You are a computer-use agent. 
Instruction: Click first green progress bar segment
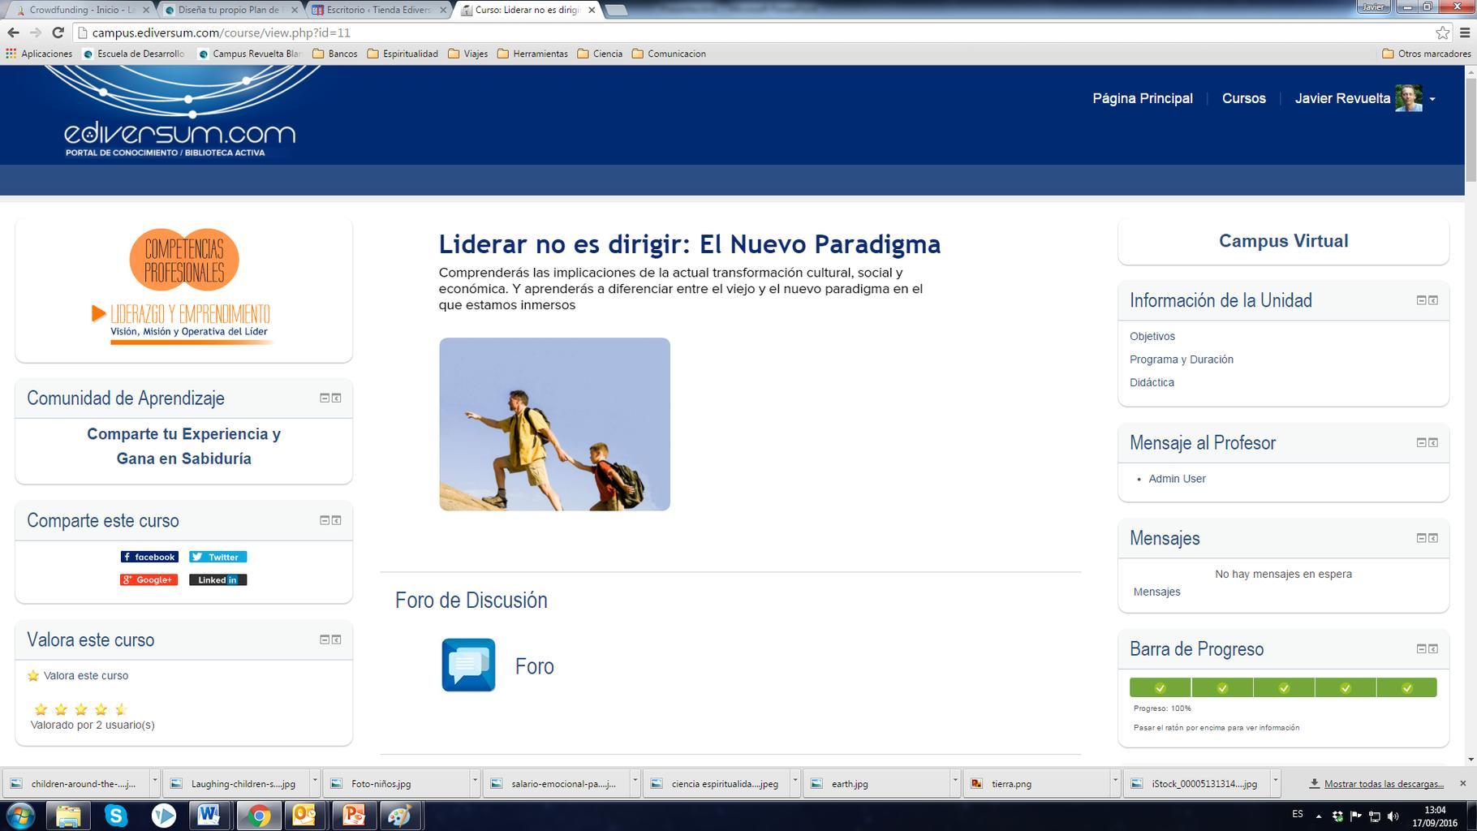pos(1160,688)
